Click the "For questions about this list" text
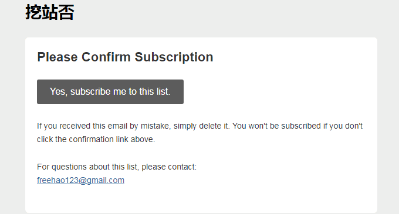399x214 pixels. pyautogui.click(x=117, y=167)
